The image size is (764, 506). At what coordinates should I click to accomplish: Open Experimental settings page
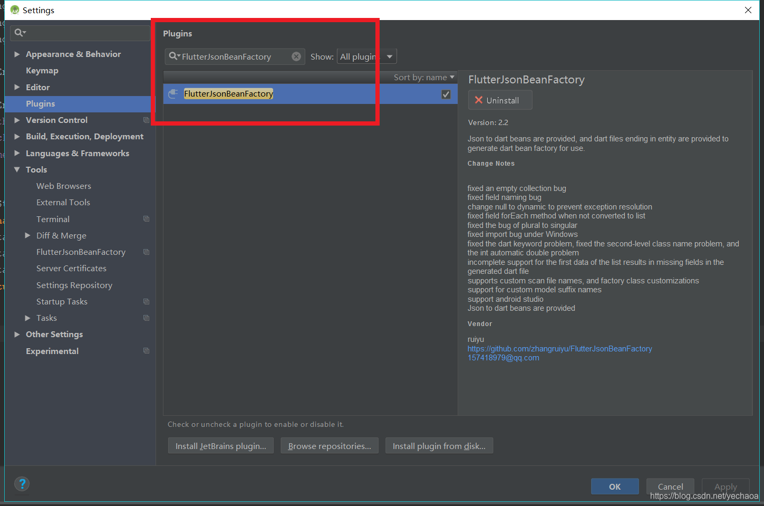[52, 351]
